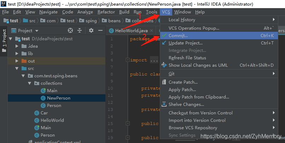
Task: Switch to the HelloWorld.java editor tab
Action: [x=131, y=31]
